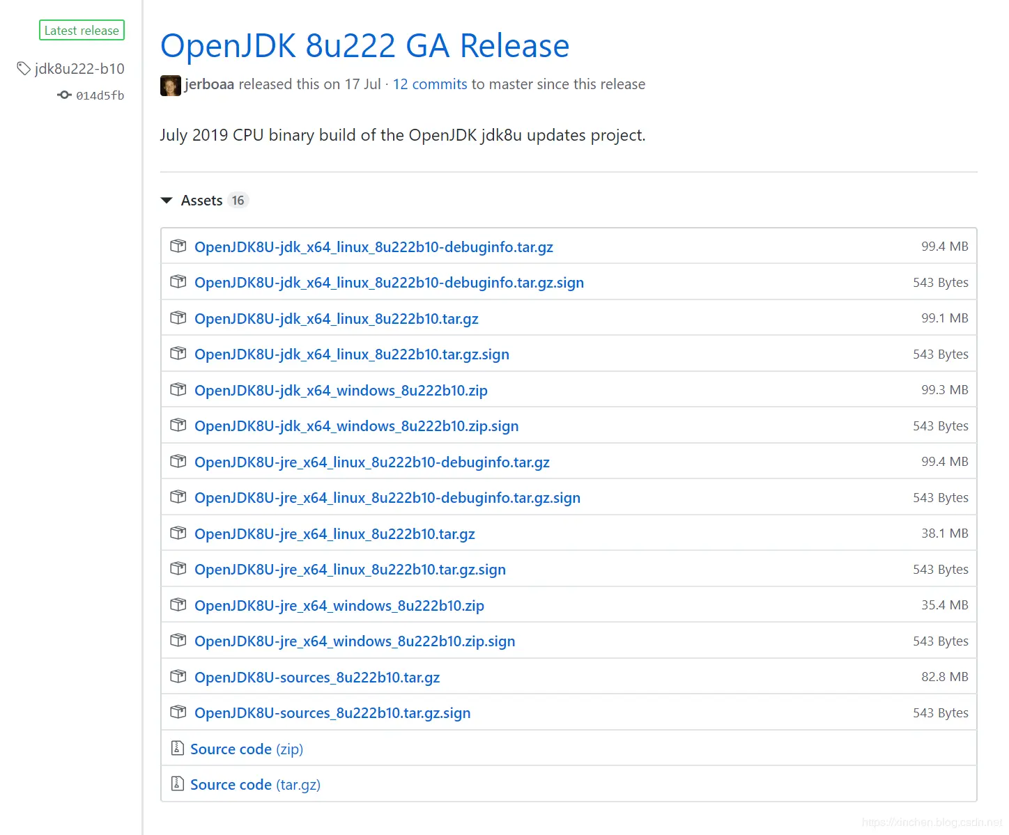The image size is (1009, 835).
Task: Download Source code (tar.gz)
Action: coord(255,785)
